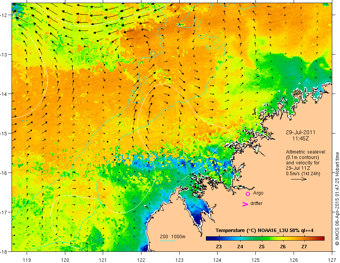
Task: Click the 0.5m/s velocity scale arrow
Action: pos(299,179)
